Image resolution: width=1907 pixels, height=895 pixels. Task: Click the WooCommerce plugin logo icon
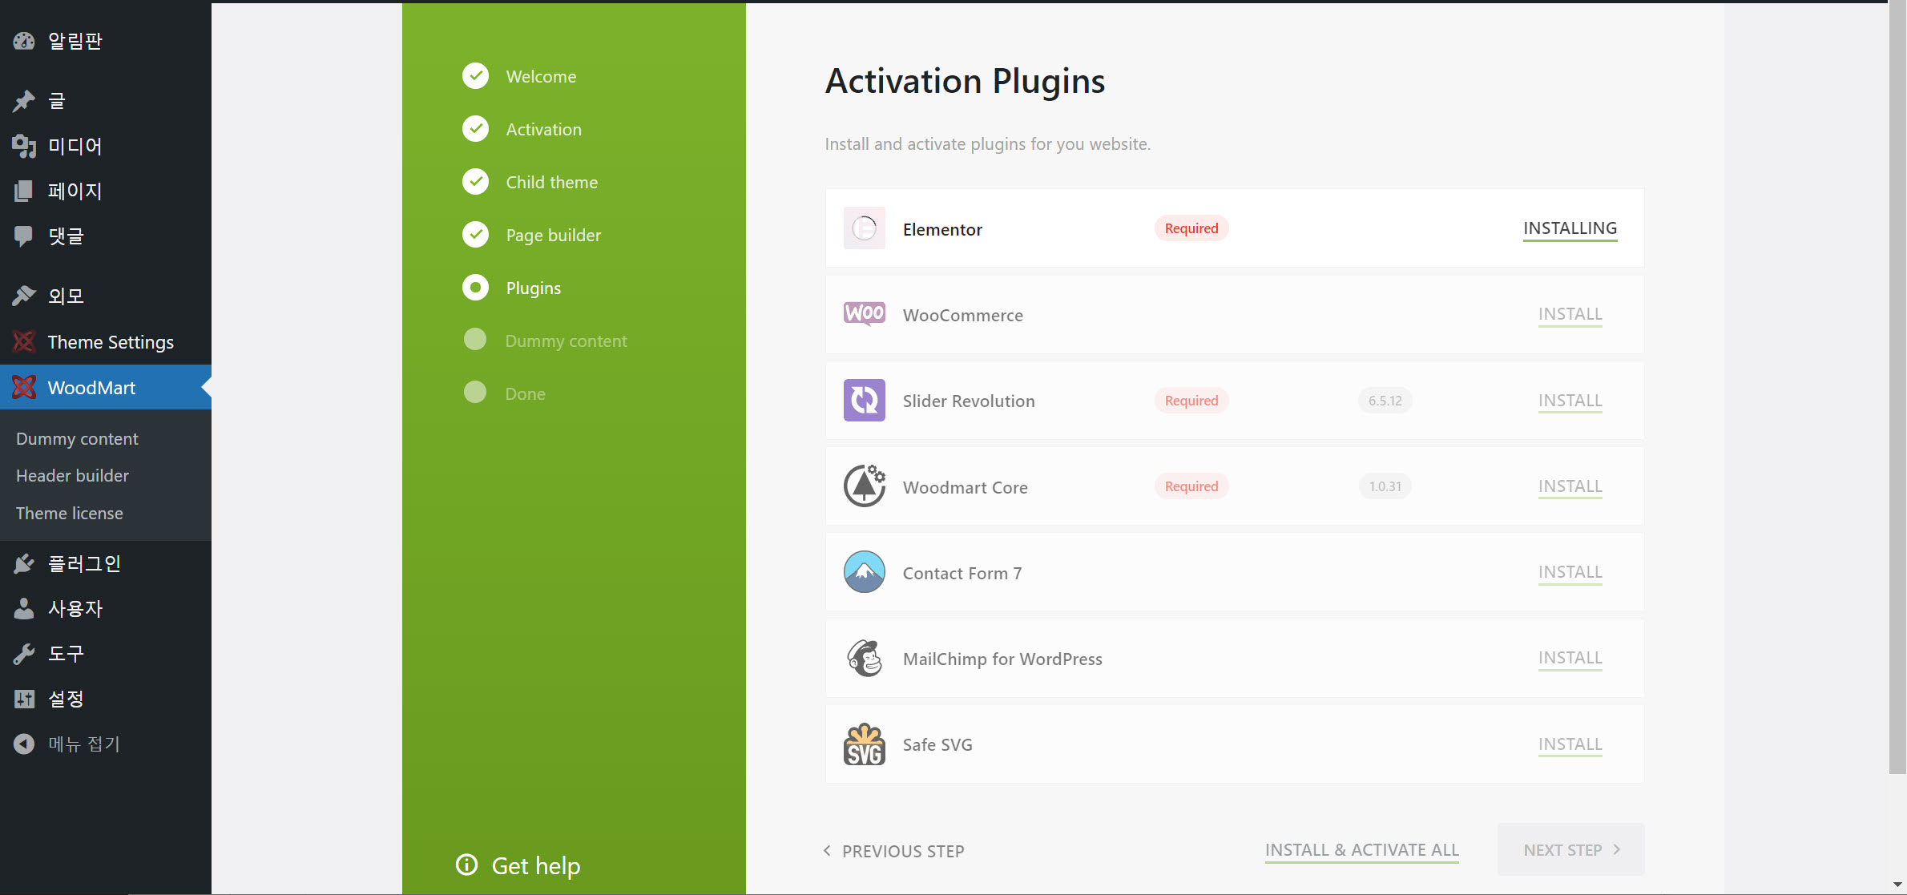coord(864,314)
